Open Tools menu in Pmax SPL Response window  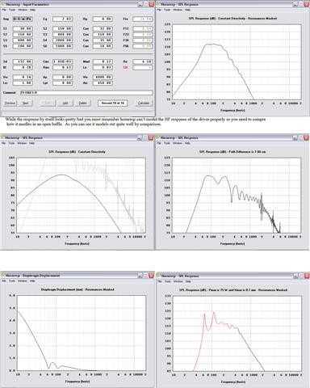[167, 281]
